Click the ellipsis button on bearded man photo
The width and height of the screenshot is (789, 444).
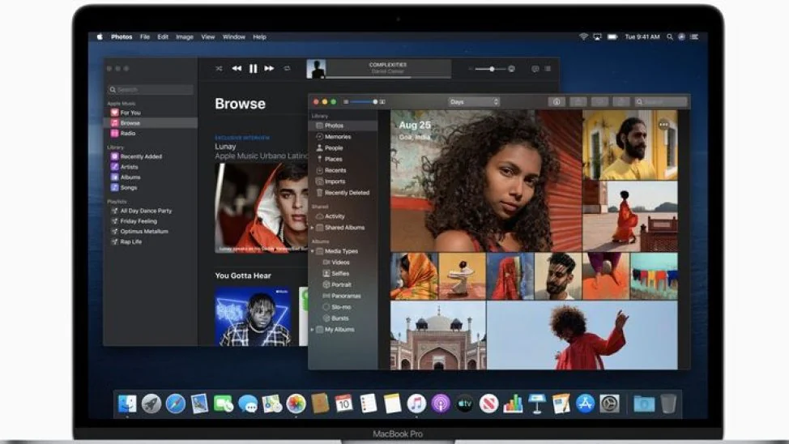tap(663, 124)
